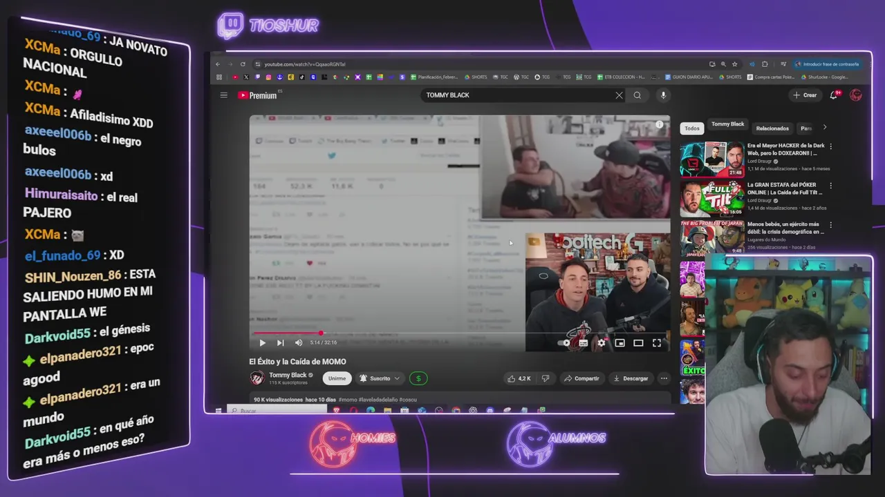Click Unirme membership button
The height and width of the screenshot is (497, 885).
pyautogui.click(x=337, y=378)
